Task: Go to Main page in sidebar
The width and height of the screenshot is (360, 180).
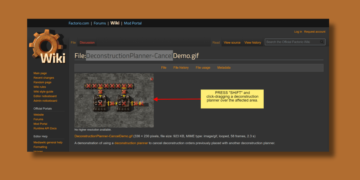Action: click(x=40, y=73)
